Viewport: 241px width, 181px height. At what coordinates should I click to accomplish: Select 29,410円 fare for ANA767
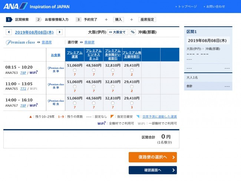point(132,103)
